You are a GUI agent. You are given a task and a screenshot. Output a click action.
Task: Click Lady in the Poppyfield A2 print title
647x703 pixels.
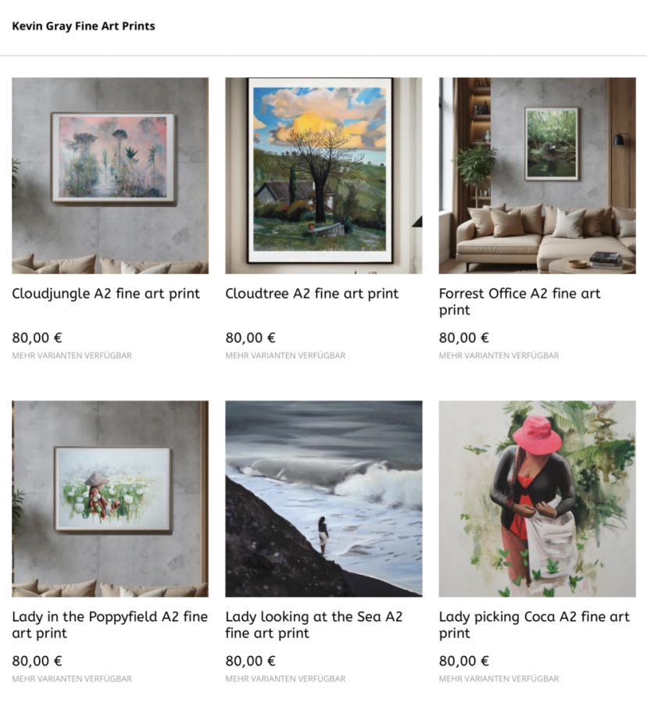(x=110, y=625)
